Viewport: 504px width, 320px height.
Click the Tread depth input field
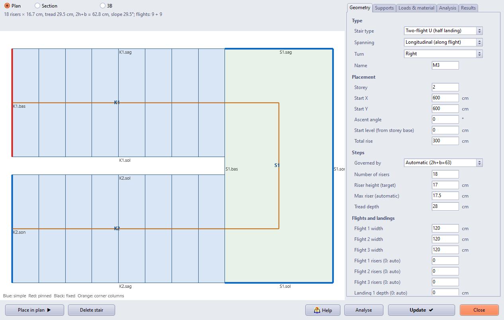coord(445,207)
